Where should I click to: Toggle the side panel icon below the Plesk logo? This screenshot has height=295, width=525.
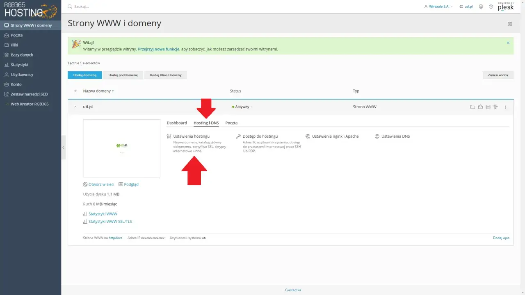click(x=510, y=24)
